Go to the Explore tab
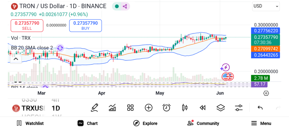289x130 pixels. coord(145,123)
